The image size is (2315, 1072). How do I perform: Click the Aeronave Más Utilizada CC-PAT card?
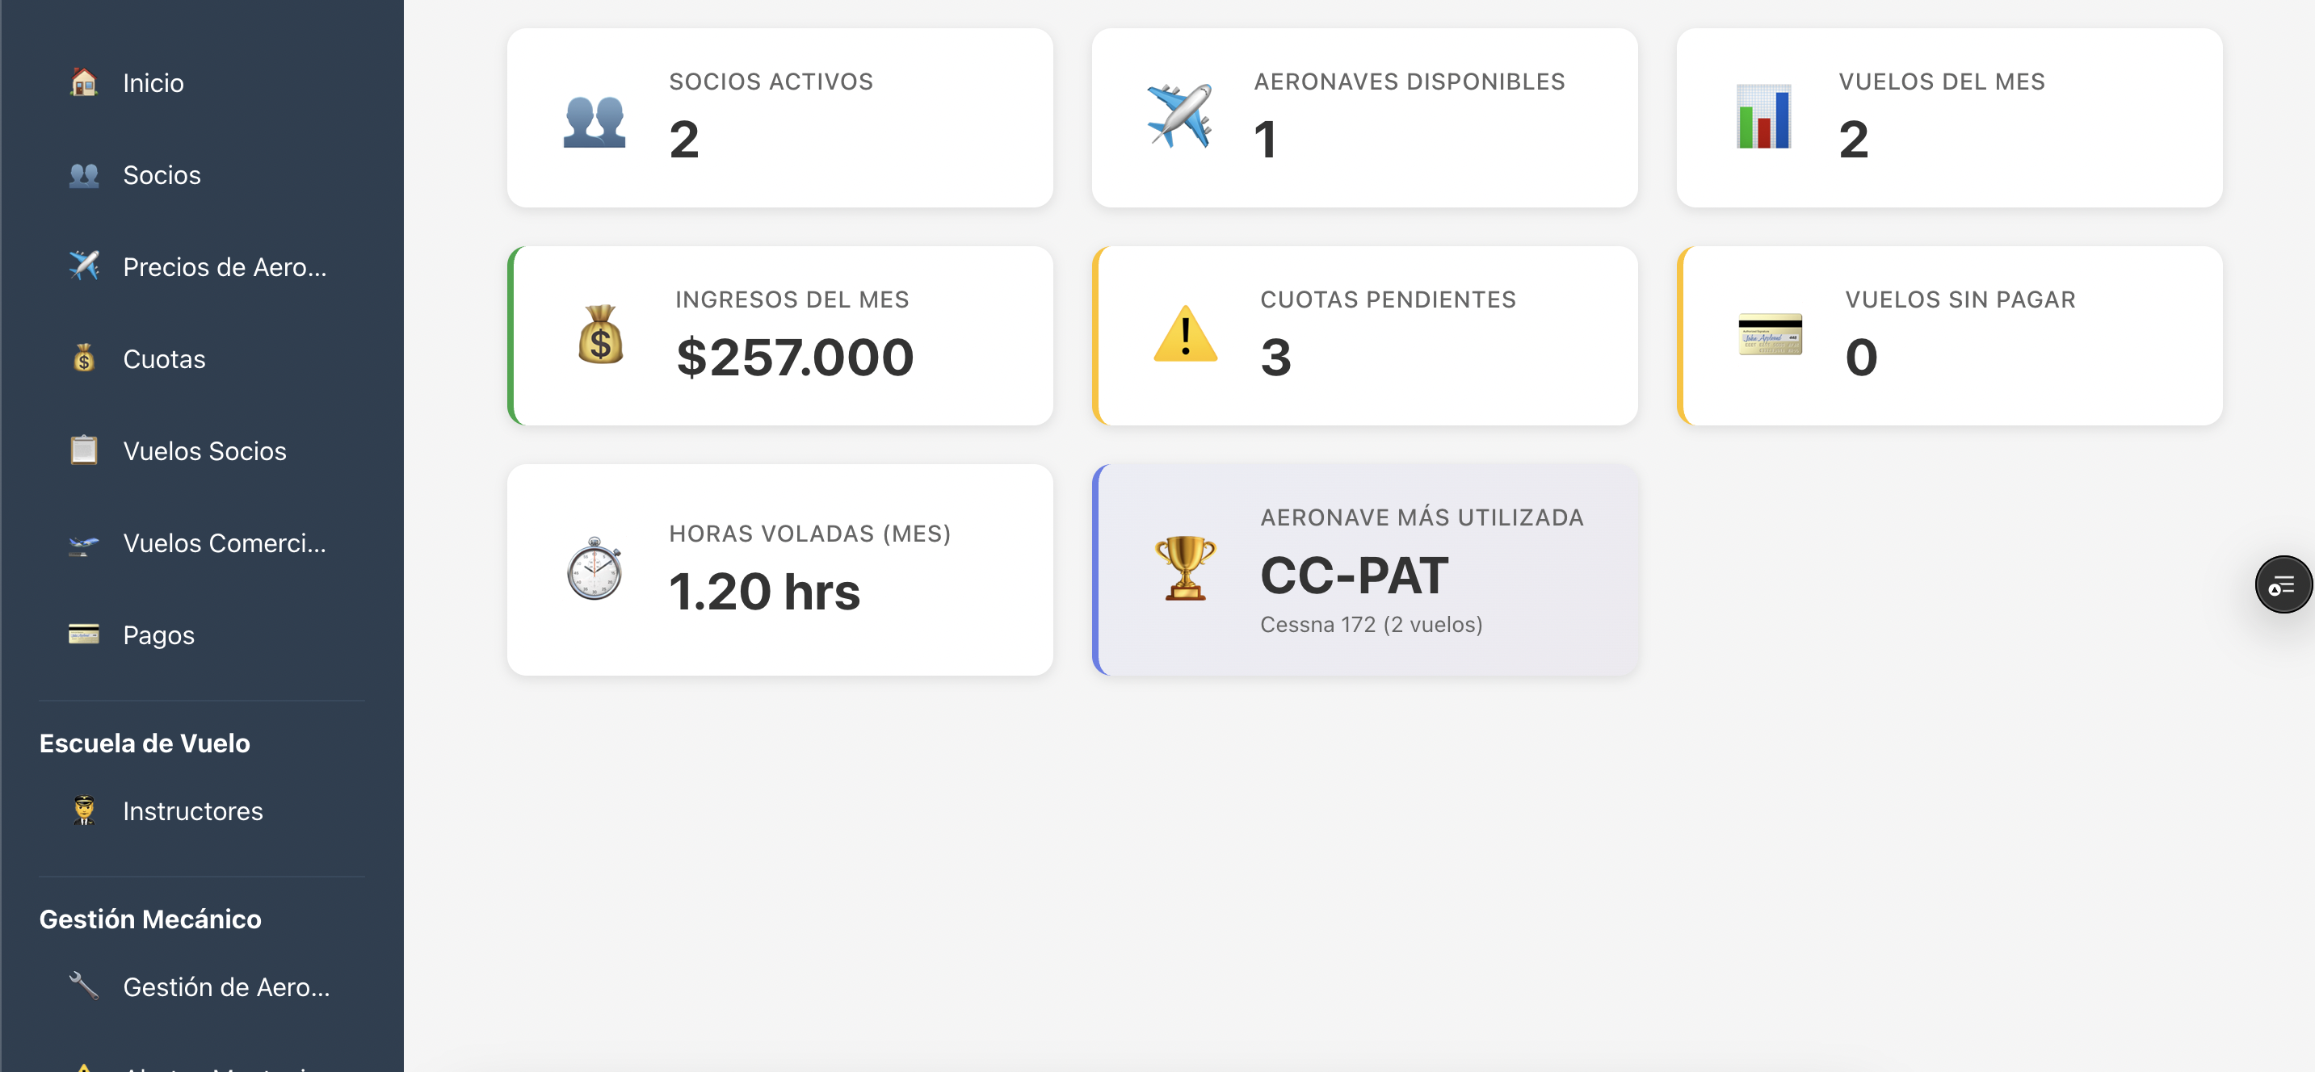(x=1364, y=570)
